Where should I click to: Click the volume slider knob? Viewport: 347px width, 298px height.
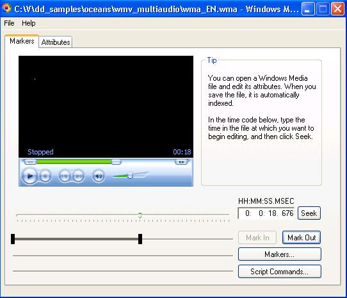coord(130,176)
